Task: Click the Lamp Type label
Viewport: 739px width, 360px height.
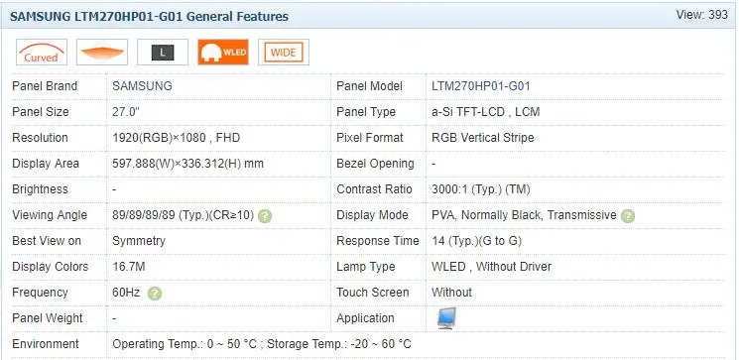Action: [366, 267]
